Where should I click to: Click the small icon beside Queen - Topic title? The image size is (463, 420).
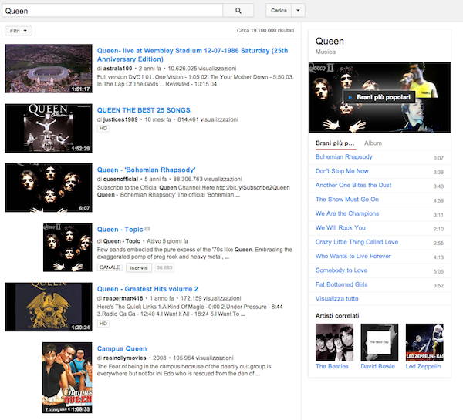(x=147, y=229)
